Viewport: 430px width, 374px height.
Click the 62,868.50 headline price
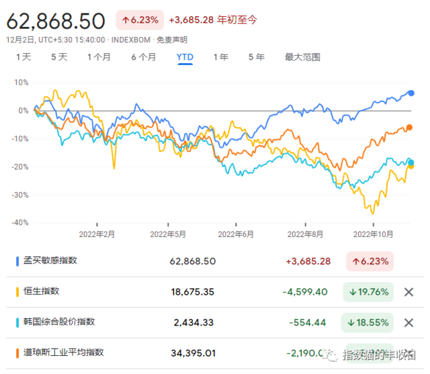56,21
